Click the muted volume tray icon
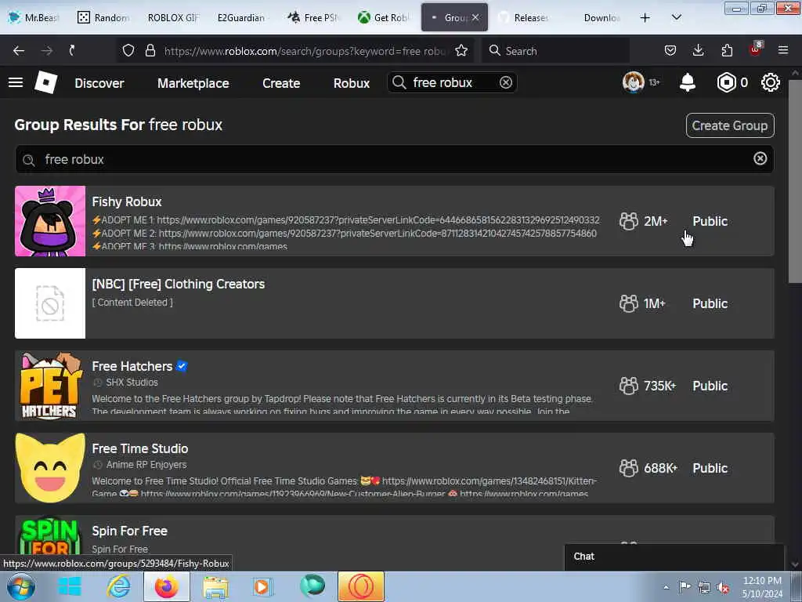Image resolution: width=802 pixels, height=602 pixels. point(723,587)
